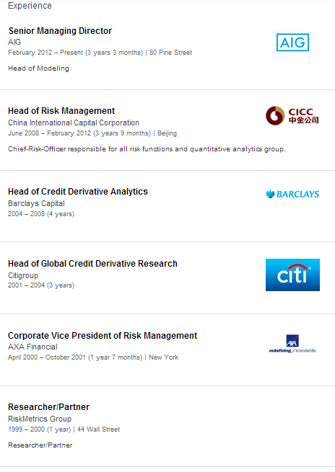Click Barclays Capital company name
This screenshot has width=335, height=472.
pyautogui.click(x=36, y=203)
